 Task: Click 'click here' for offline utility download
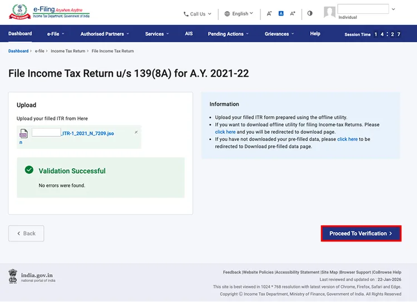tap(225, 132)
